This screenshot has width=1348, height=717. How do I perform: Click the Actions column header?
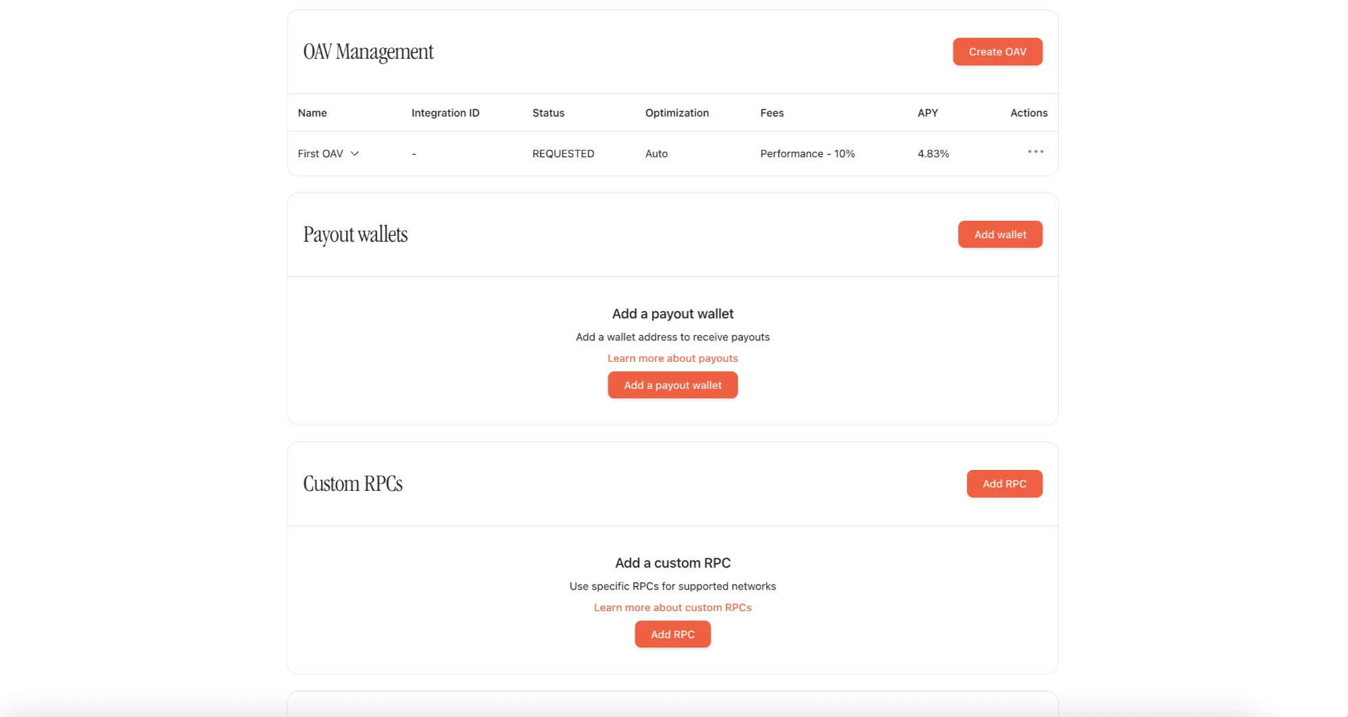1028,113
